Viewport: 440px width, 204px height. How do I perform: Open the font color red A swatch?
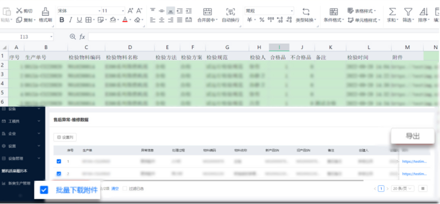[x=125, y=20]
